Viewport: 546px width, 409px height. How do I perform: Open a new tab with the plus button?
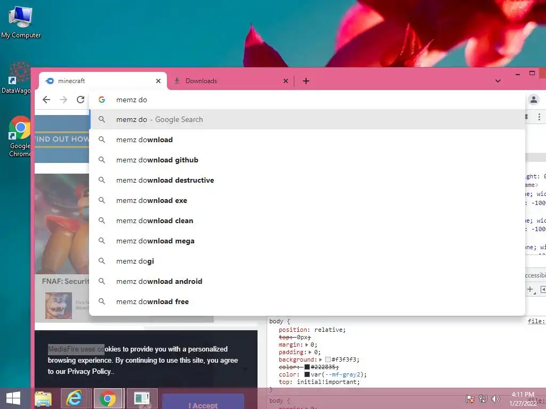(x=306, y=81)
